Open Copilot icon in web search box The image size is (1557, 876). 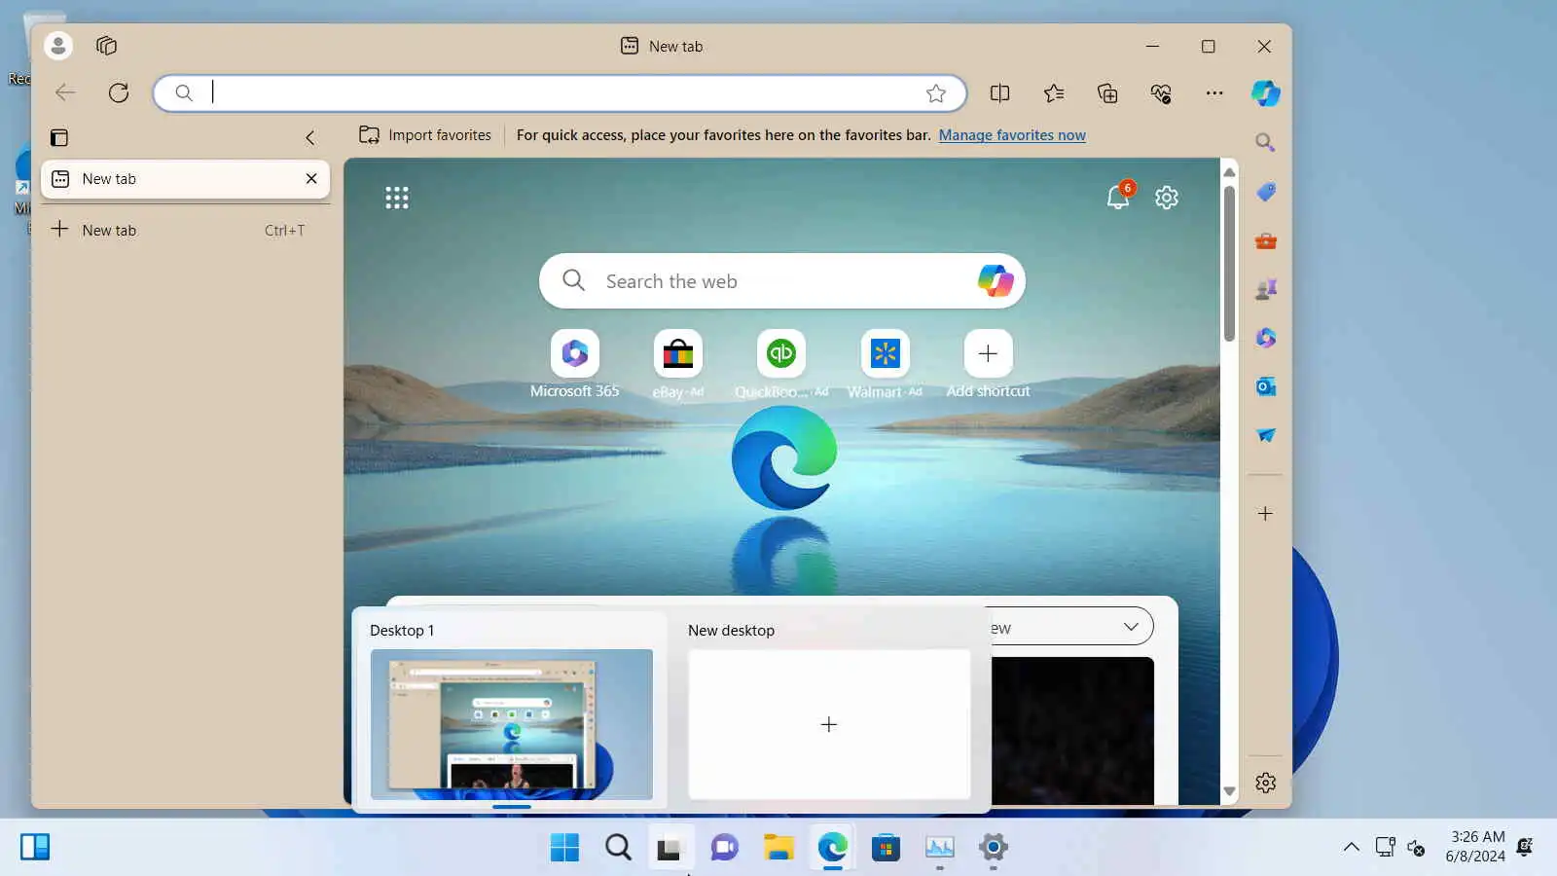(996, 281)
